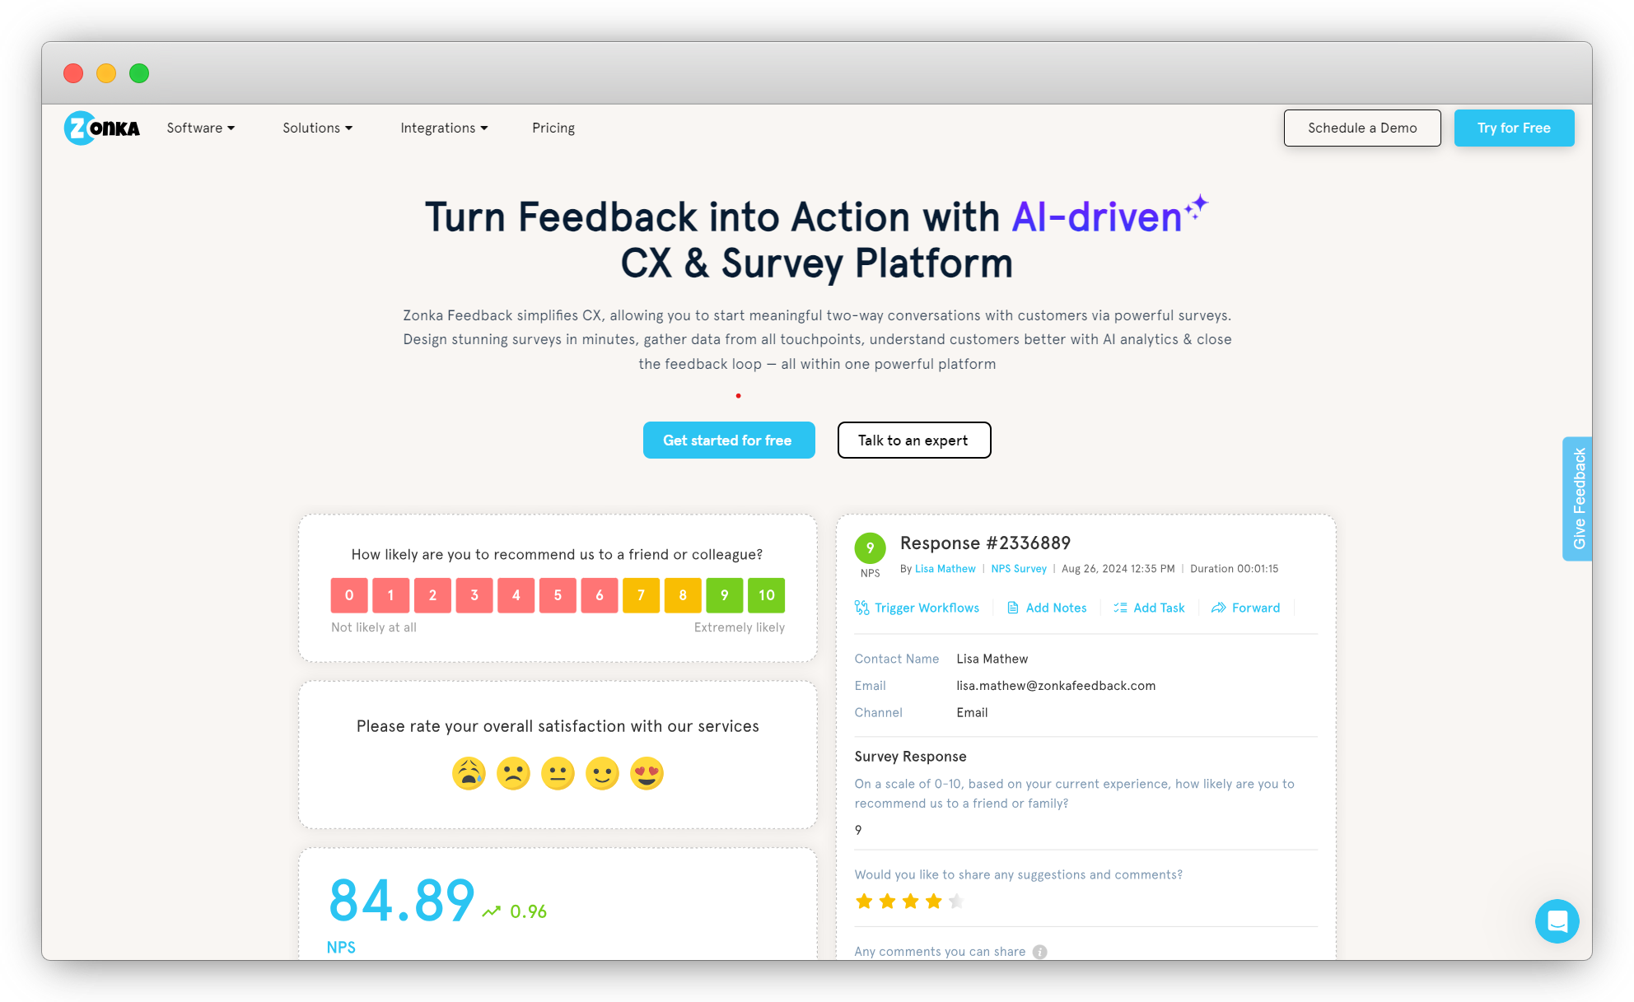
Task: Click the Try for Free button
Action: coord(1515,127)
